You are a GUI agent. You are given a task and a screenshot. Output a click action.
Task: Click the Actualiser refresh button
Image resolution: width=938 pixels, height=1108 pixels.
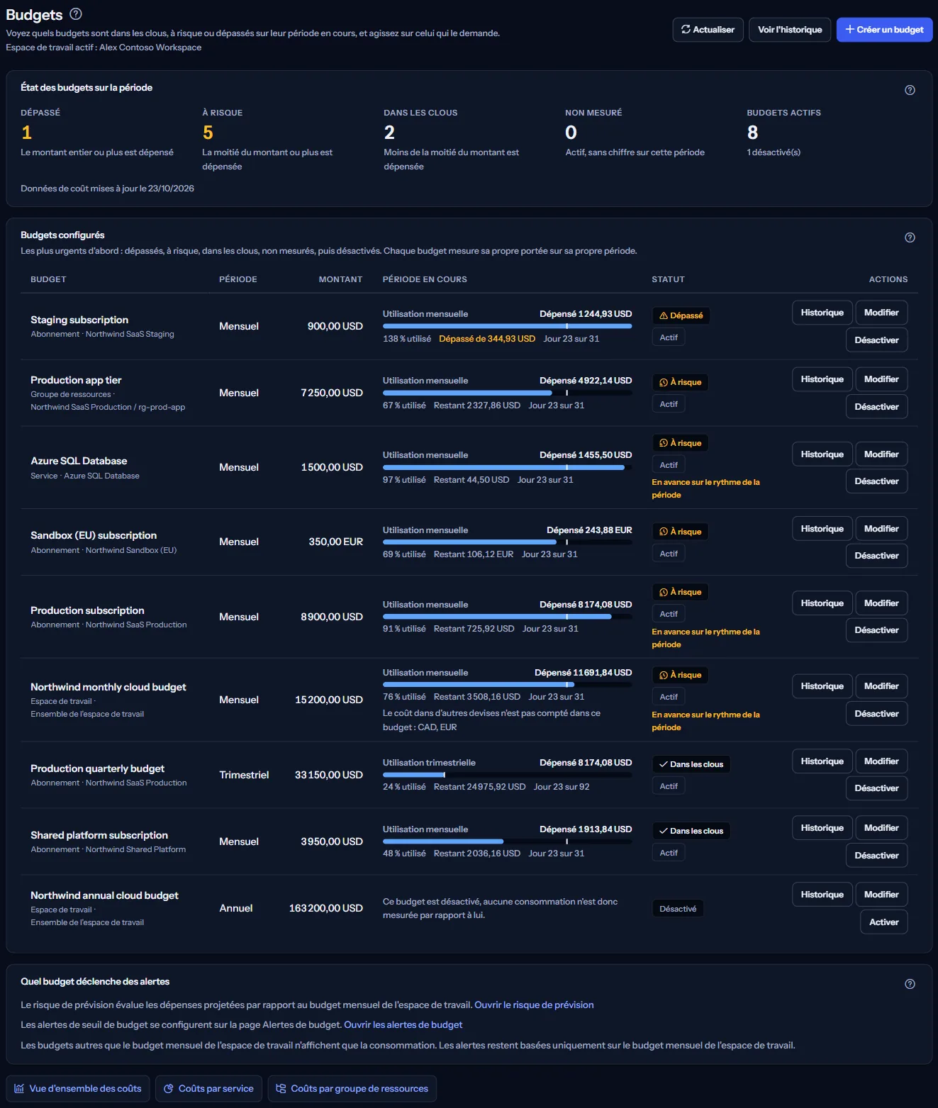(708, 30)
